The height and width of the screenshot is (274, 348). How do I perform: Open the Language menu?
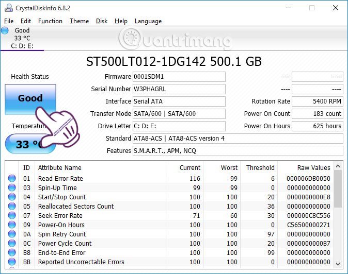pos(148,21)
